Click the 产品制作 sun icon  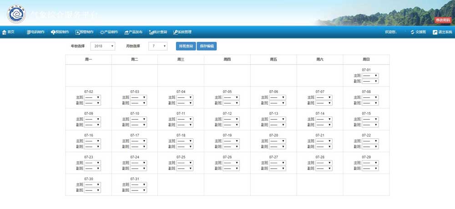pyautogui.click(x=102, y=32)
